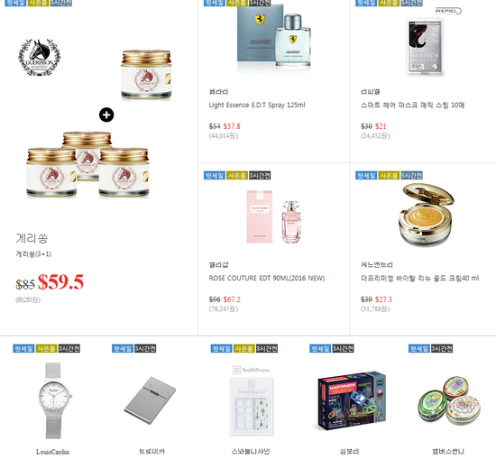The height and width of the screenshot is (459, 496).
Task: Click the Guerisson horse logo
Action: click(x=39, y=58)
